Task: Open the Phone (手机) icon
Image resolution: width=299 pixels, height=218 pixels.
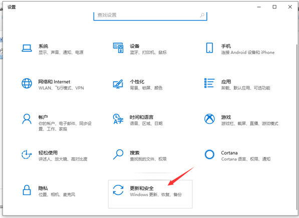Action: click(209, 48)
